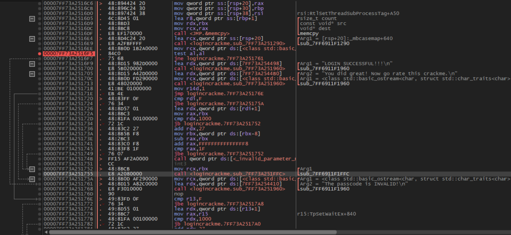Select the 'cmp rax,1F' instruction
This screenshot has height=235, width=511.
coord(189,149)
